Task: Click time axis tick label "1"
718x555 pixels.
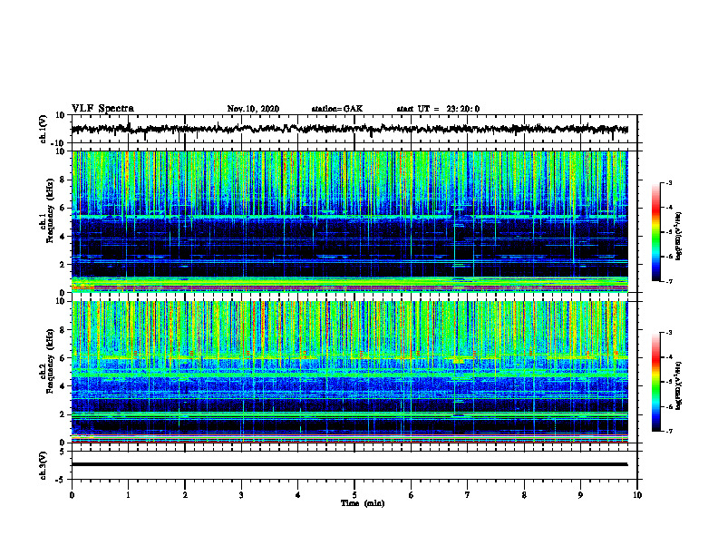Action: coord(128,495)
